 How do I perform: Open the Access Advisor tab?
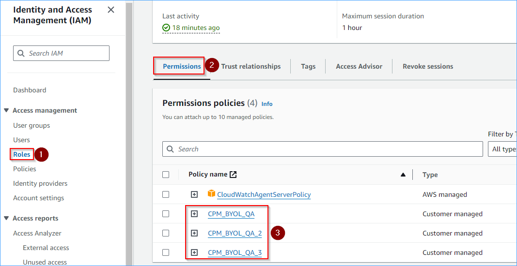click(359, 67)
